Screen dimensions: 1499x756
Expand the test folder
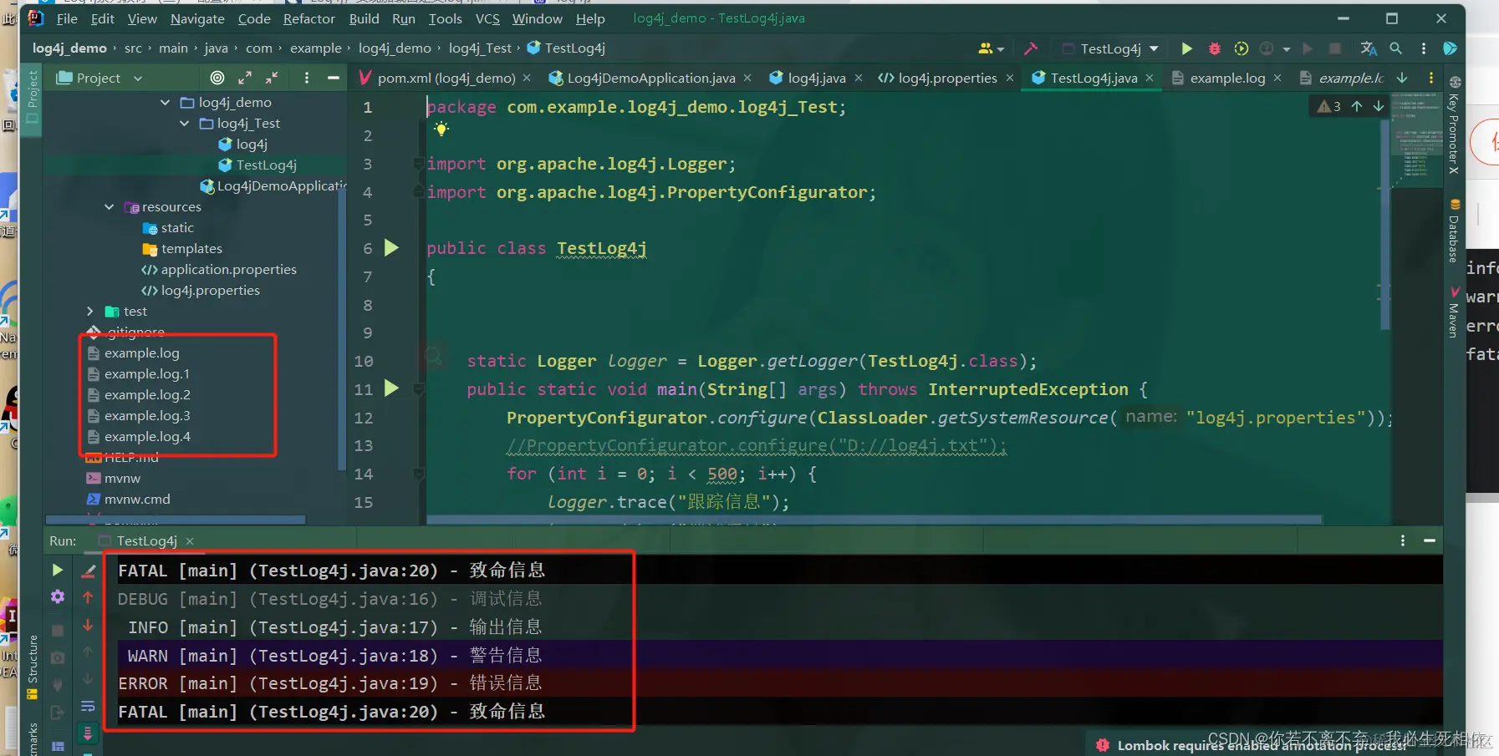point(89,311)
